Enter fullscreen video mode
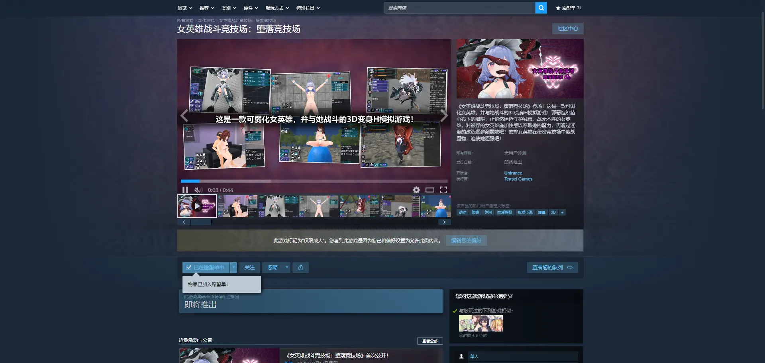765x363 pixels. click(443, 190)
